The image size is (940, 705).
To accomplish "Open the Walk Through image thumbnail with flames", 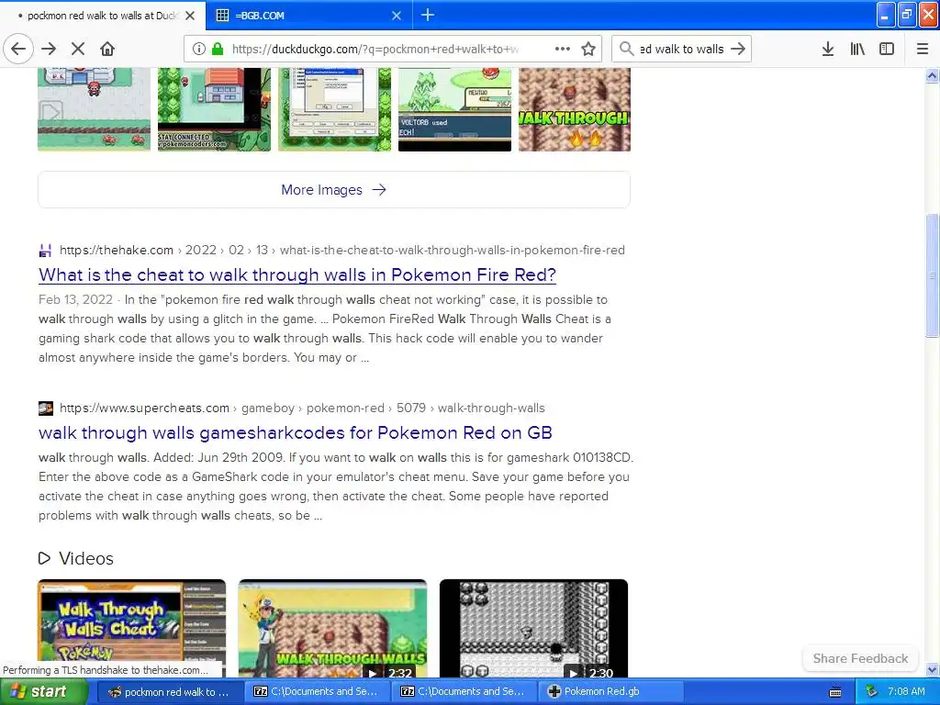I will coord(575,109).
